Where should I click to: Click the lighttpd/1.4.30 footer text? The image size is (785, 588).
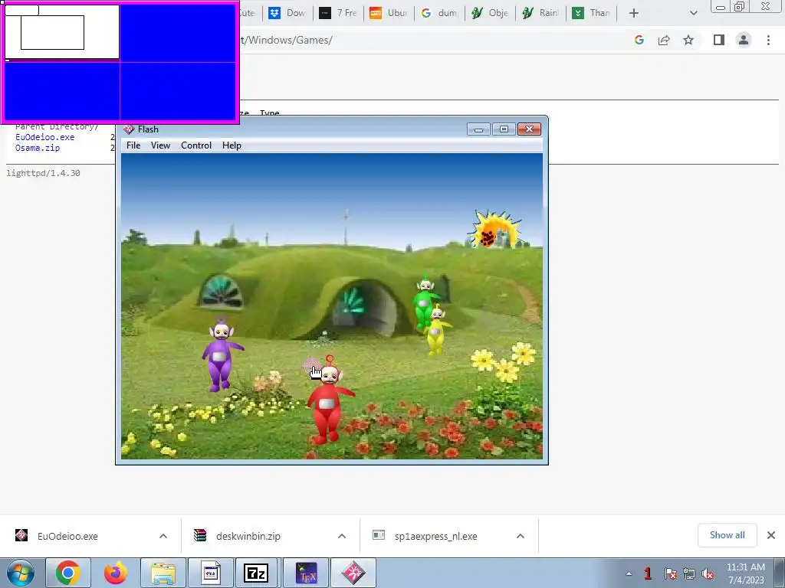(x=43, y=173)
